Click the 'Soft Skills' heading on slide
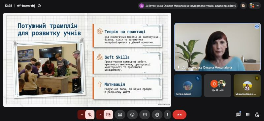 point(117,57)
